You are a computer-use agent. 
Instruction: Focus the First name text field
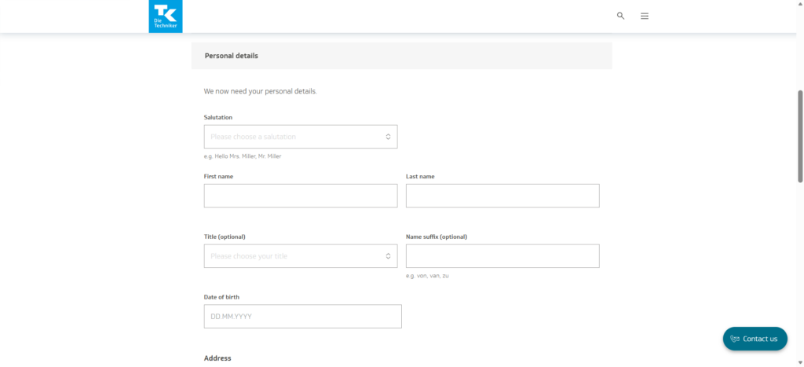[300, 196]
